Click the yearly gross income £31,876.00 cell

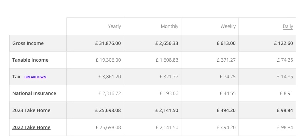(108, 43)
